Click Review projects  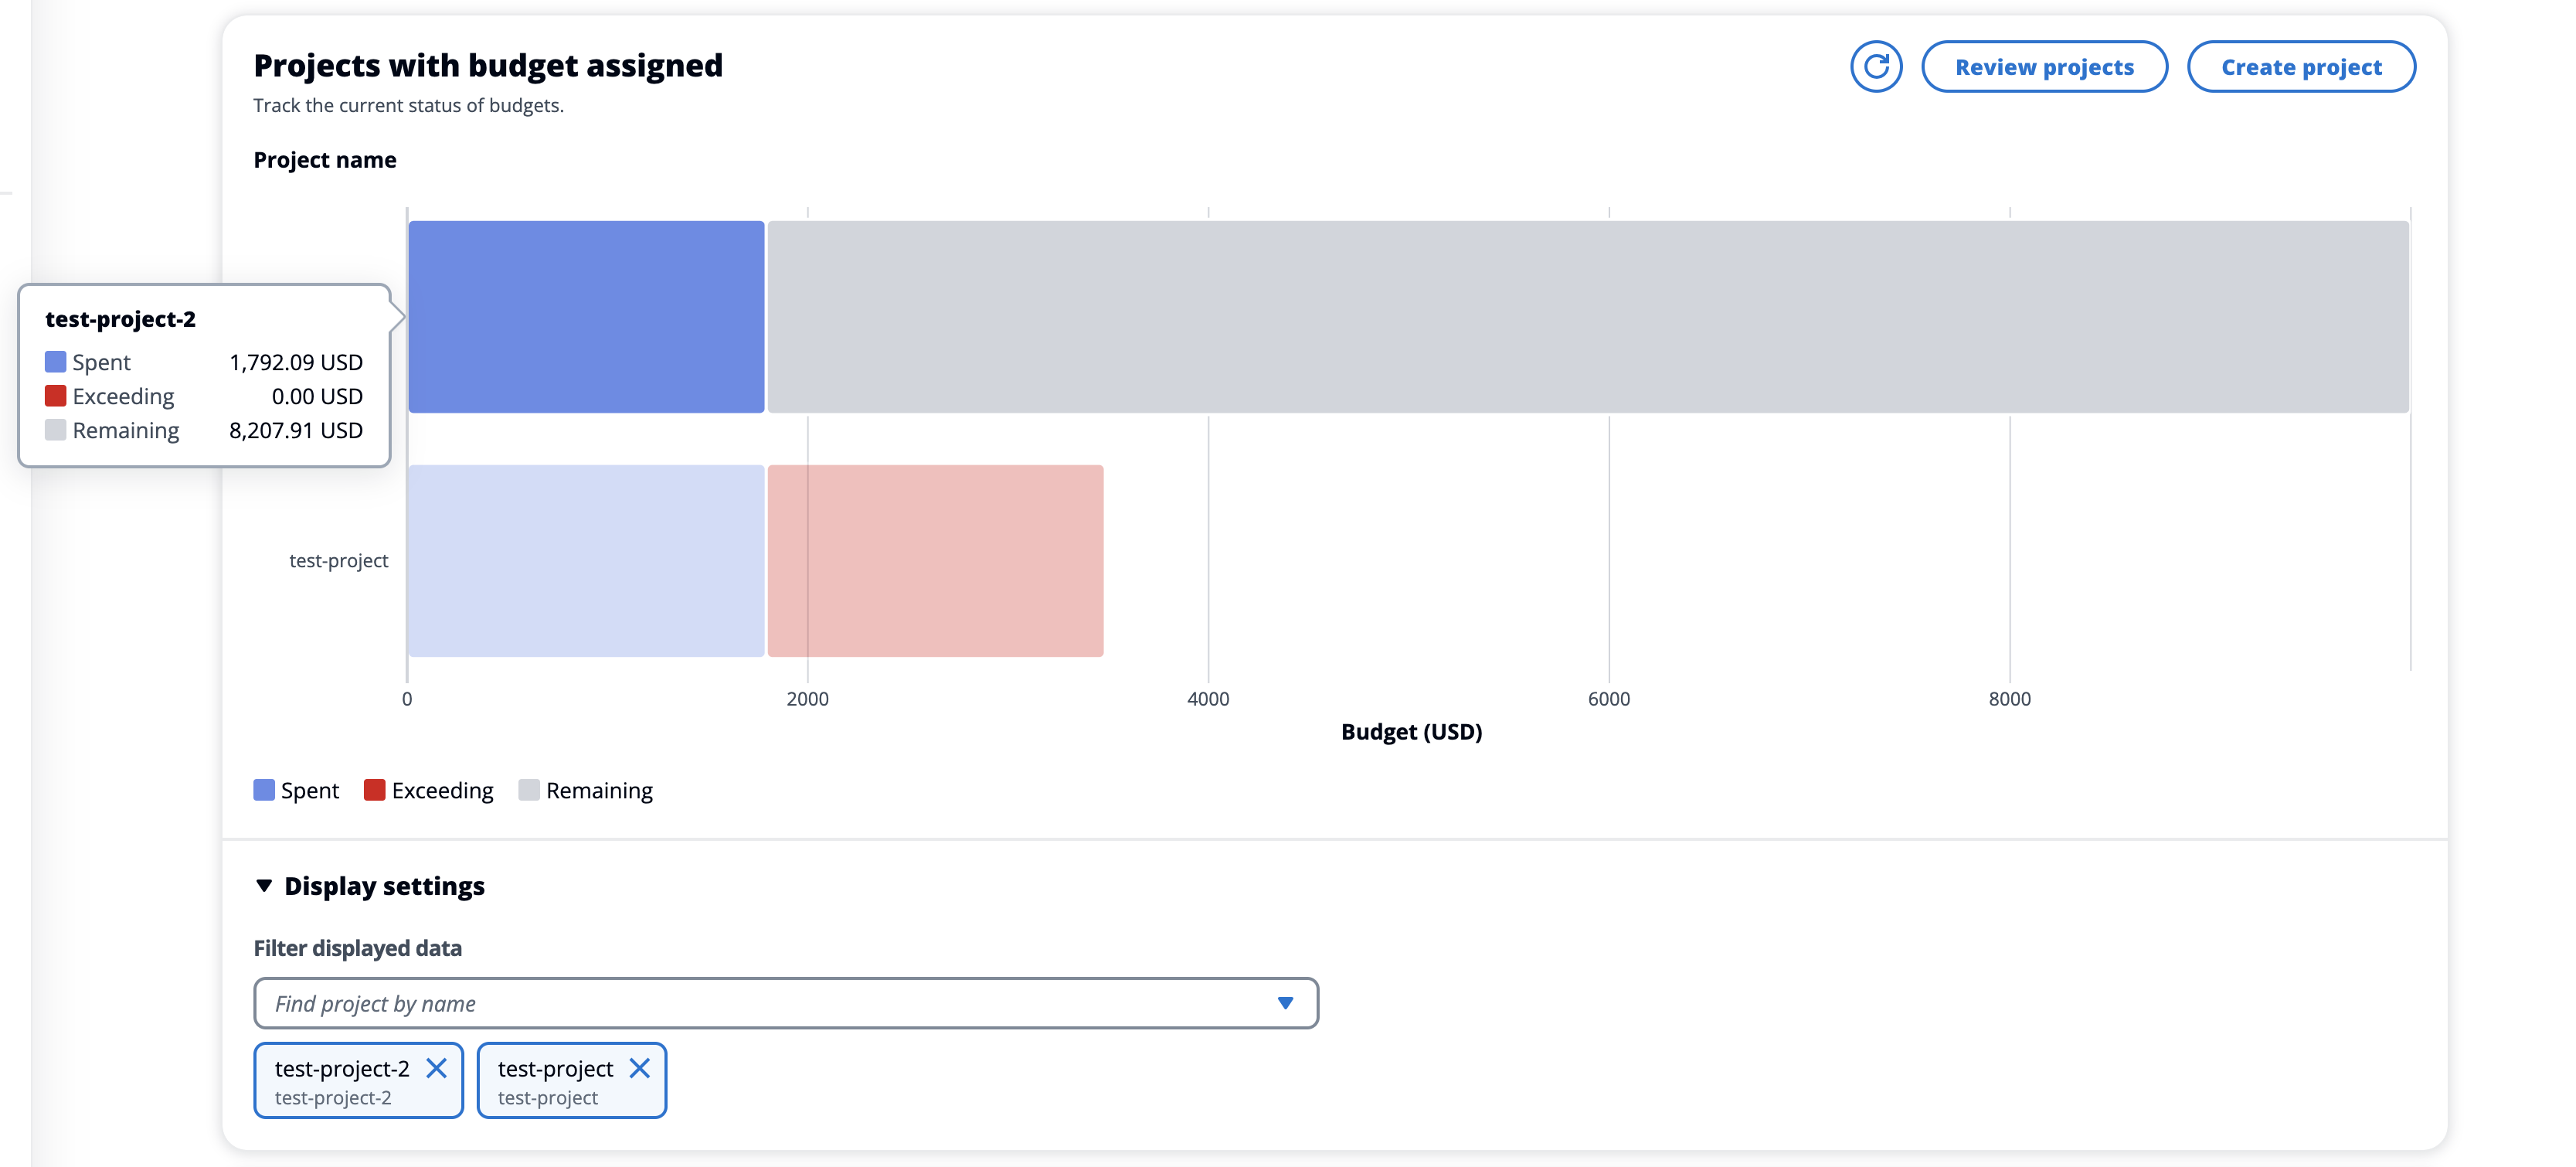click(x=2044, y=66)
